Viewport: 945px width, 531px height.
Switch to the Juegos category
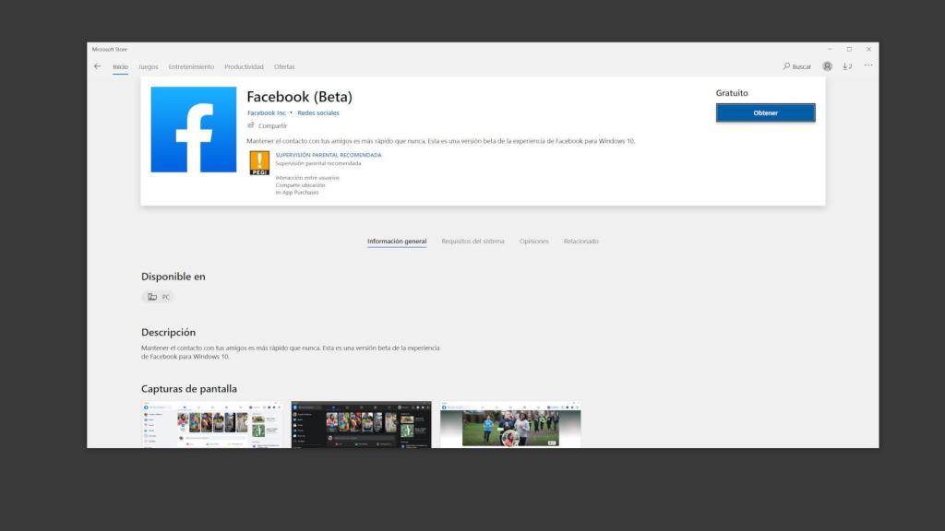(x=148, y=66)
